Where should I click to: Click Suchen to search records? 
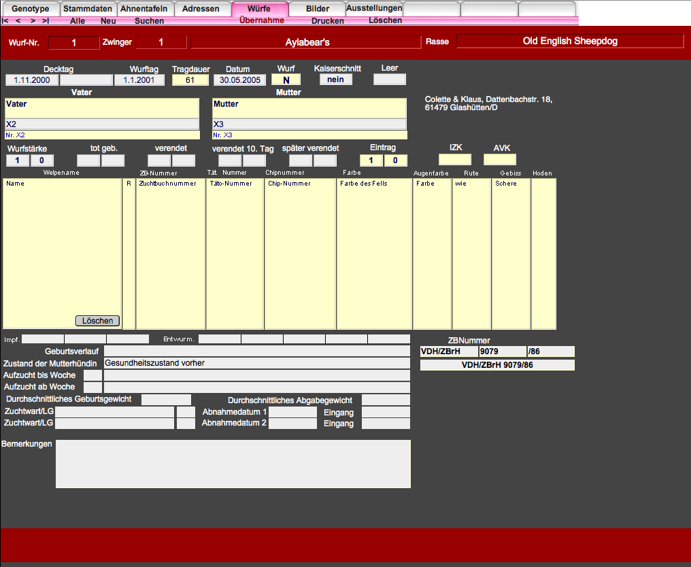150,20
